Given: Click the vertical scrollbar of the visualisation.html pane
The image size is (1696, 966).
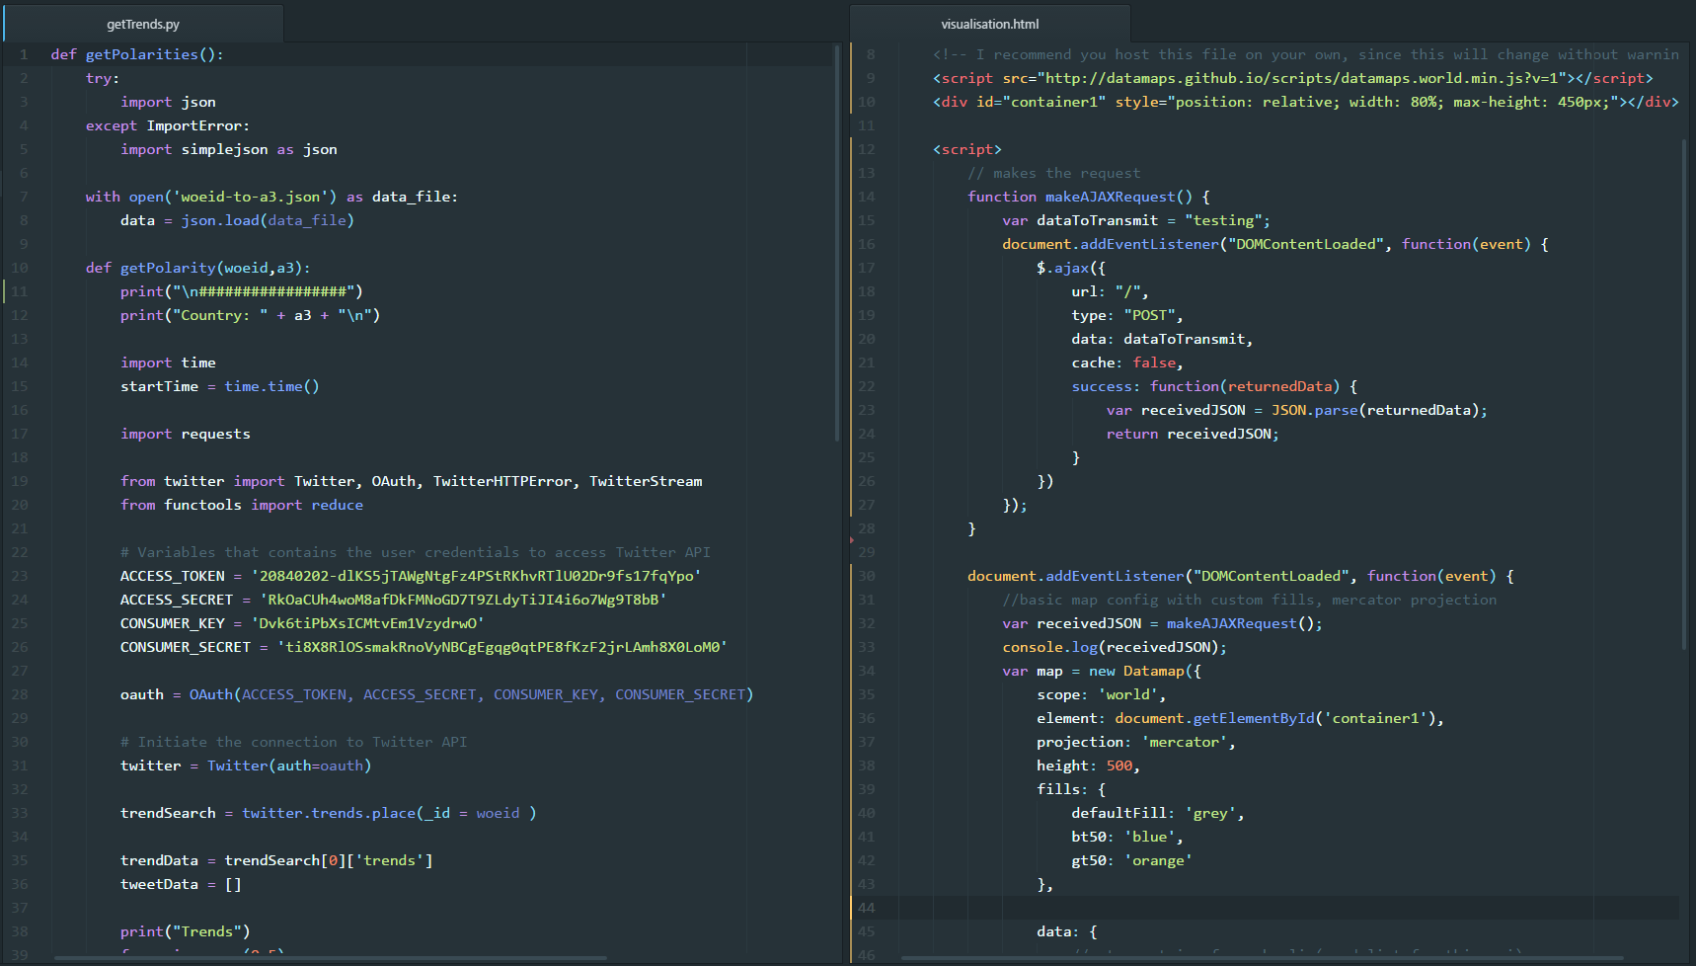Looking at the screenshot, I should (x=1684, y=394).
